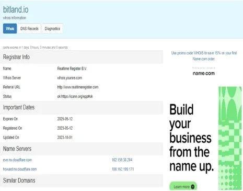This screenshot has height=191, width=243.
Task: Click the arrow icon in Learn more
Action: tap(193, 187)
